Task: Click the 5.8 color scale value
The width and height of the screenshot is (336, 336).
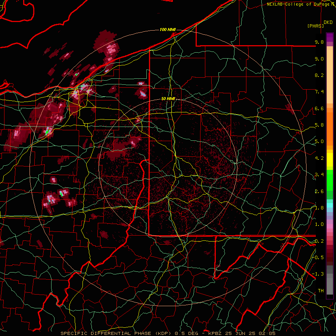Action: click(319, 125)
